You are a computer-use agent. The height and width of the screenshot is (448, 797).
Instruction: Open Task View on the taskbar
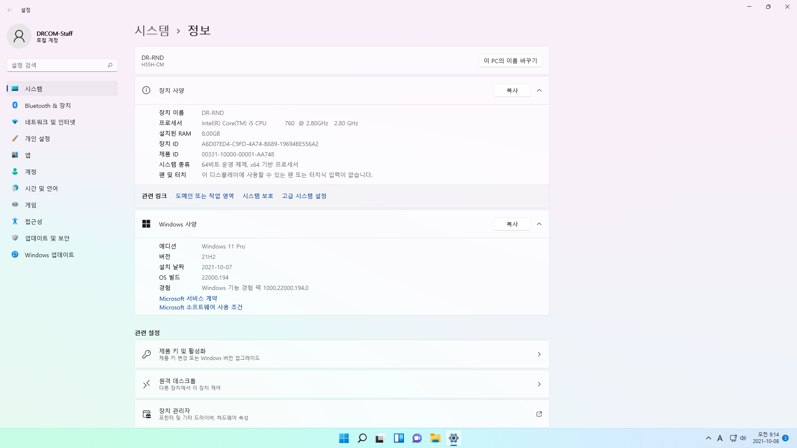pyautogui.click(x=380, y=438)
